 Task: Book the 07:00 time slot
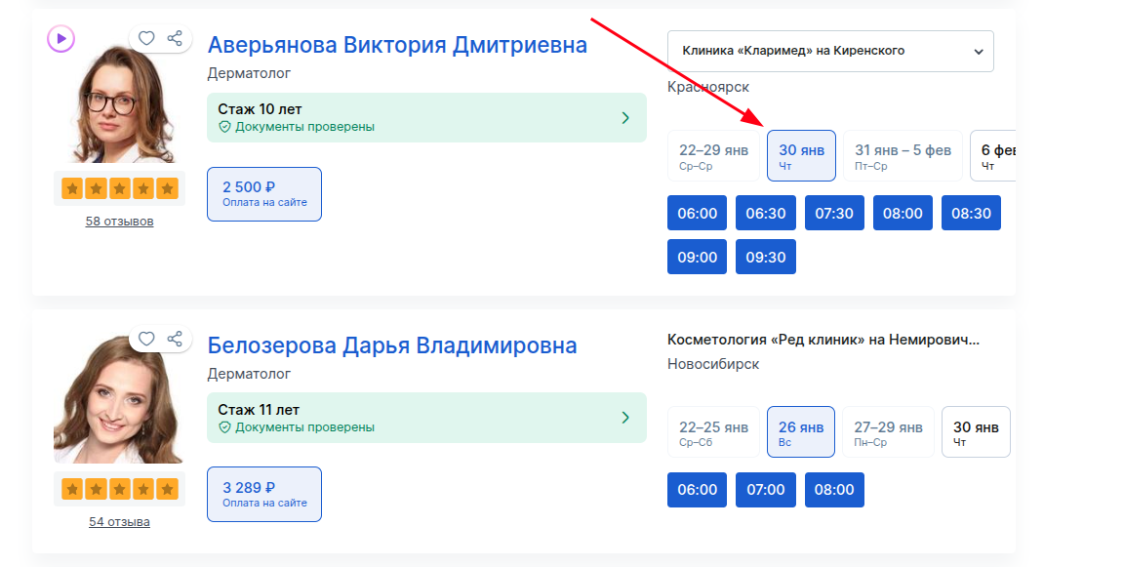pos(766,490)
